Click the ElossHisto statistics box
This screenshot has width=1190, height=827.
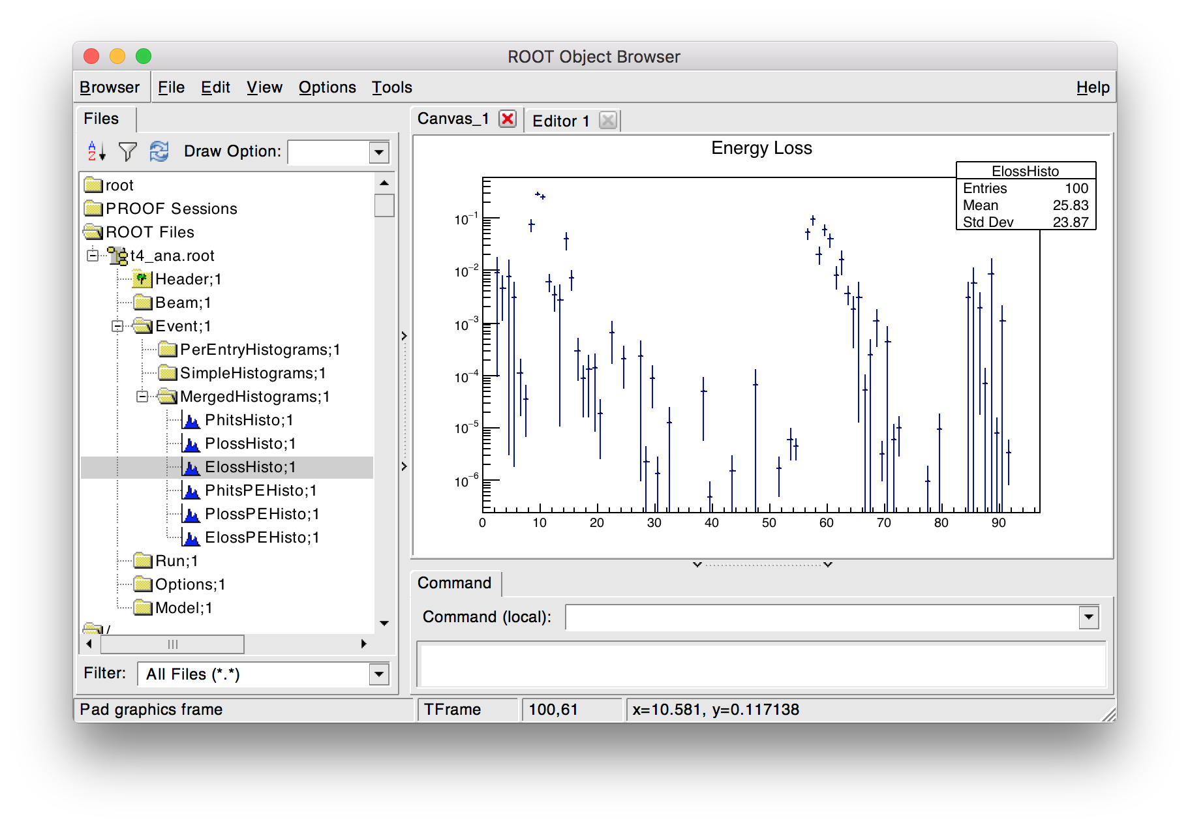click(1026, 196)
